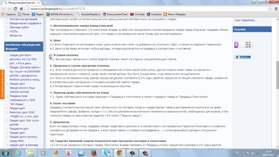Open the ГОСТы sidebar link
The height and width of the screenshot is (157, 279).
coord(14,31)
